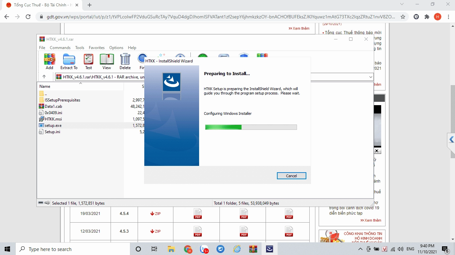
Task: Select the Data1.cab file
Action: click(50, 106)
